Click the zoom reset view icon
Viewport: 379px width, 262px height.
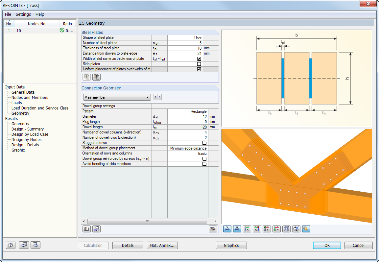click(296, 229)
